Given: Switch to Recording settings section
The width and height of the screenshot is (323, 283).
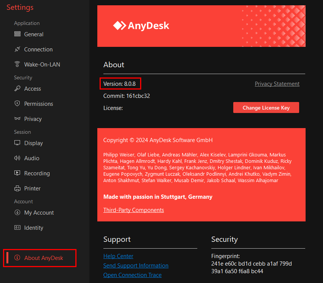Looking at the screenshot, I should click(37, 173).
